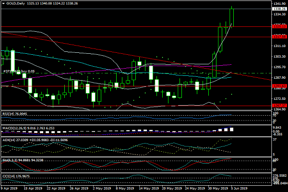Viewport: 288px width, 192px height.
Task: Click the 26 Apr 2019 date label
Action: tap(79, 189)
